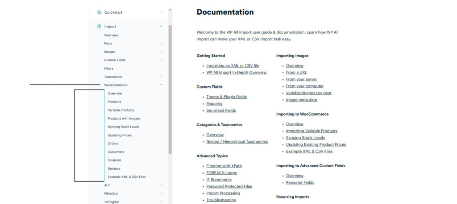This screenshot has height=204, width=457.
Task: Open Orders in the sidebar
Action: 113,144
